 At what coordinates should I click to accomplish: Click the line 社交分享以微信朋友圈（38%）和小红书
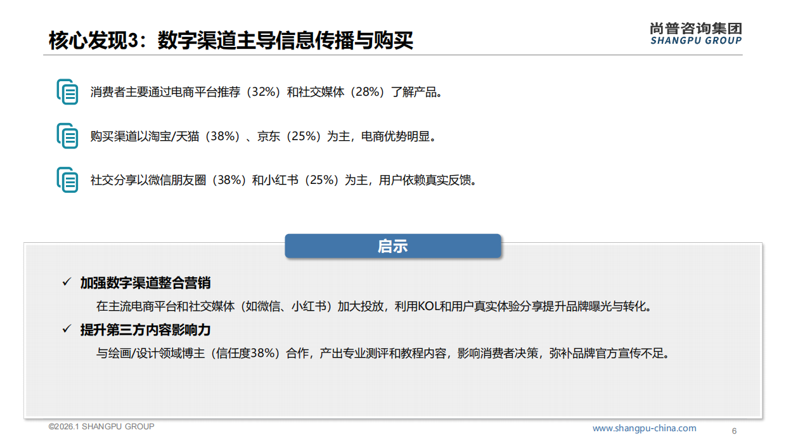(x=283, y=180)
